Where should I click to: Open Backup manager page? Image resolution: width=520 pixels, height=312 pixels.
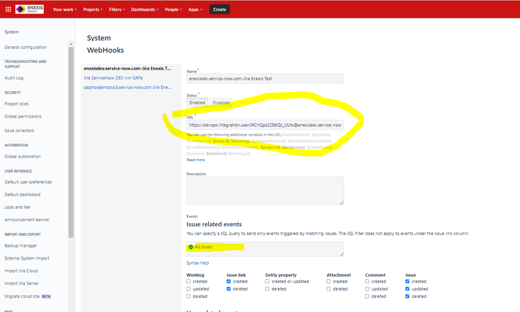21,246
